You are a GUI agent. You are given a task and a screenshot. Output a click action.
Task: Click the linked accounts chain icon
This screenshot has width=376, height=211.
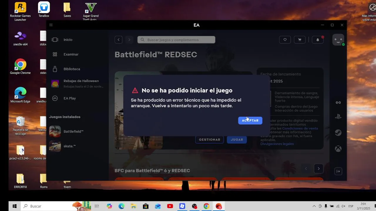pyautogui.click(x=338, y=102)
